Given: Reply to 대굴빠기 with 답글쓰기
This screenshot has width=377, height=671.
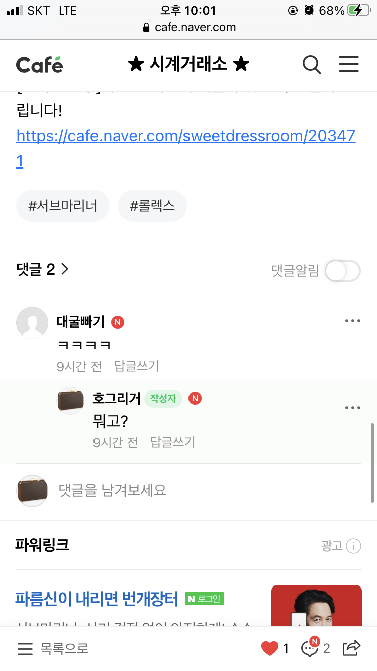Looking at the screenshot, I should click(136, 366).
